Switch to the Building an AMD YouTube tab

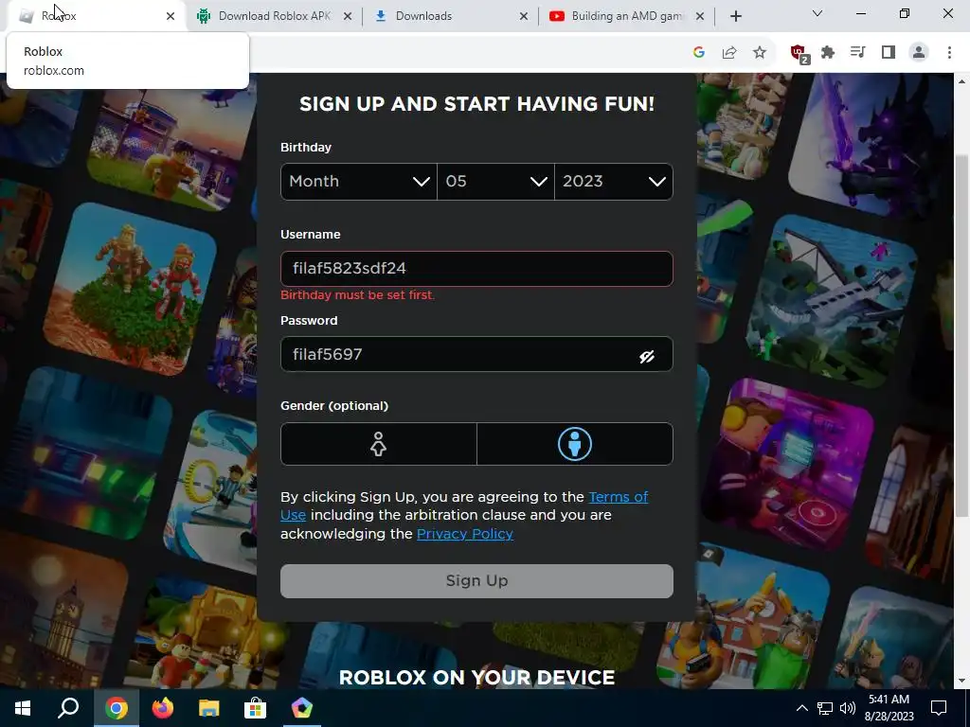coord(625,16)
